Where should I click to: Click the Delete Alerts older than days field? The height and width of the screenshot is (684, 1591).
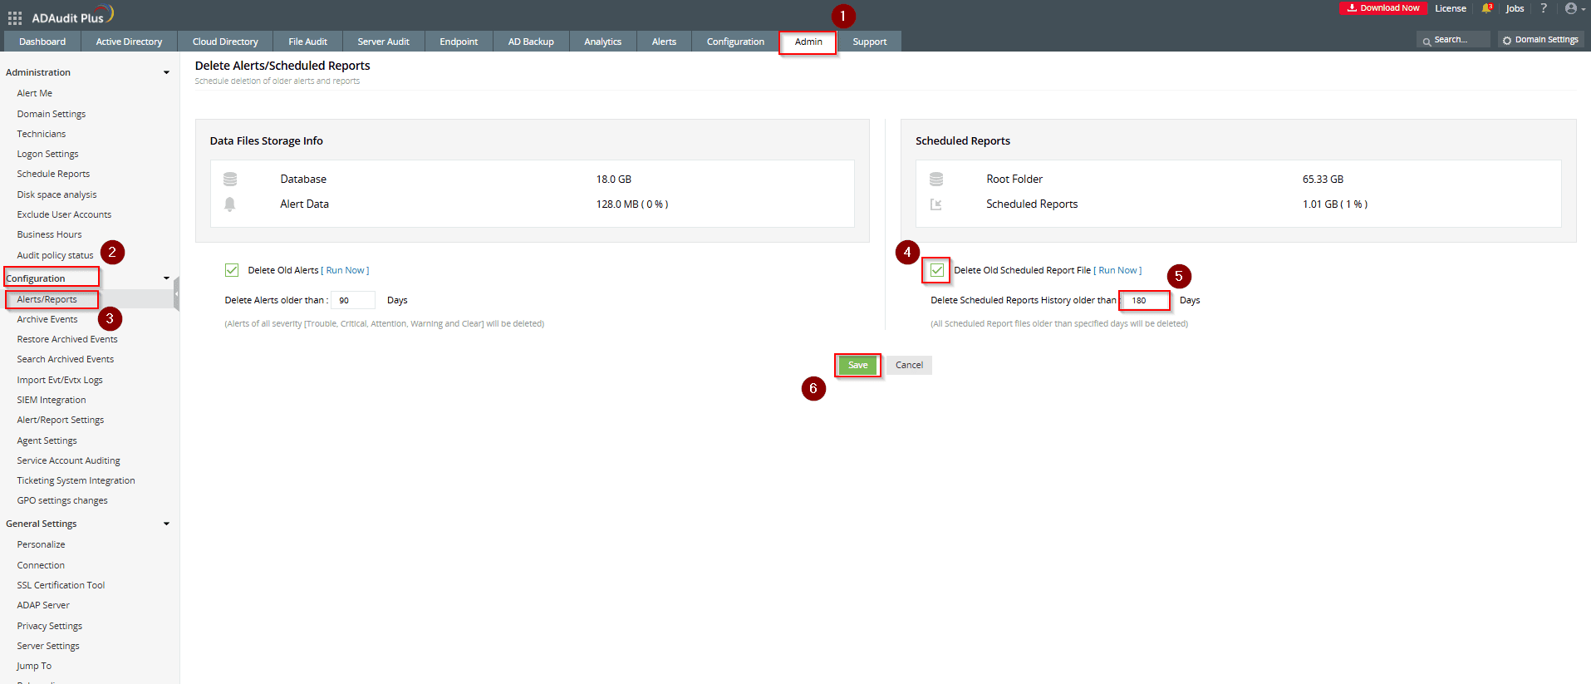[x=352, y=300]
